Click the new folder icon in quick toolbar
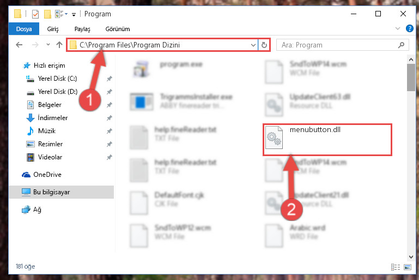Viewport: 419px width, 280px height. pyautogui.click(x=47, y=14)
